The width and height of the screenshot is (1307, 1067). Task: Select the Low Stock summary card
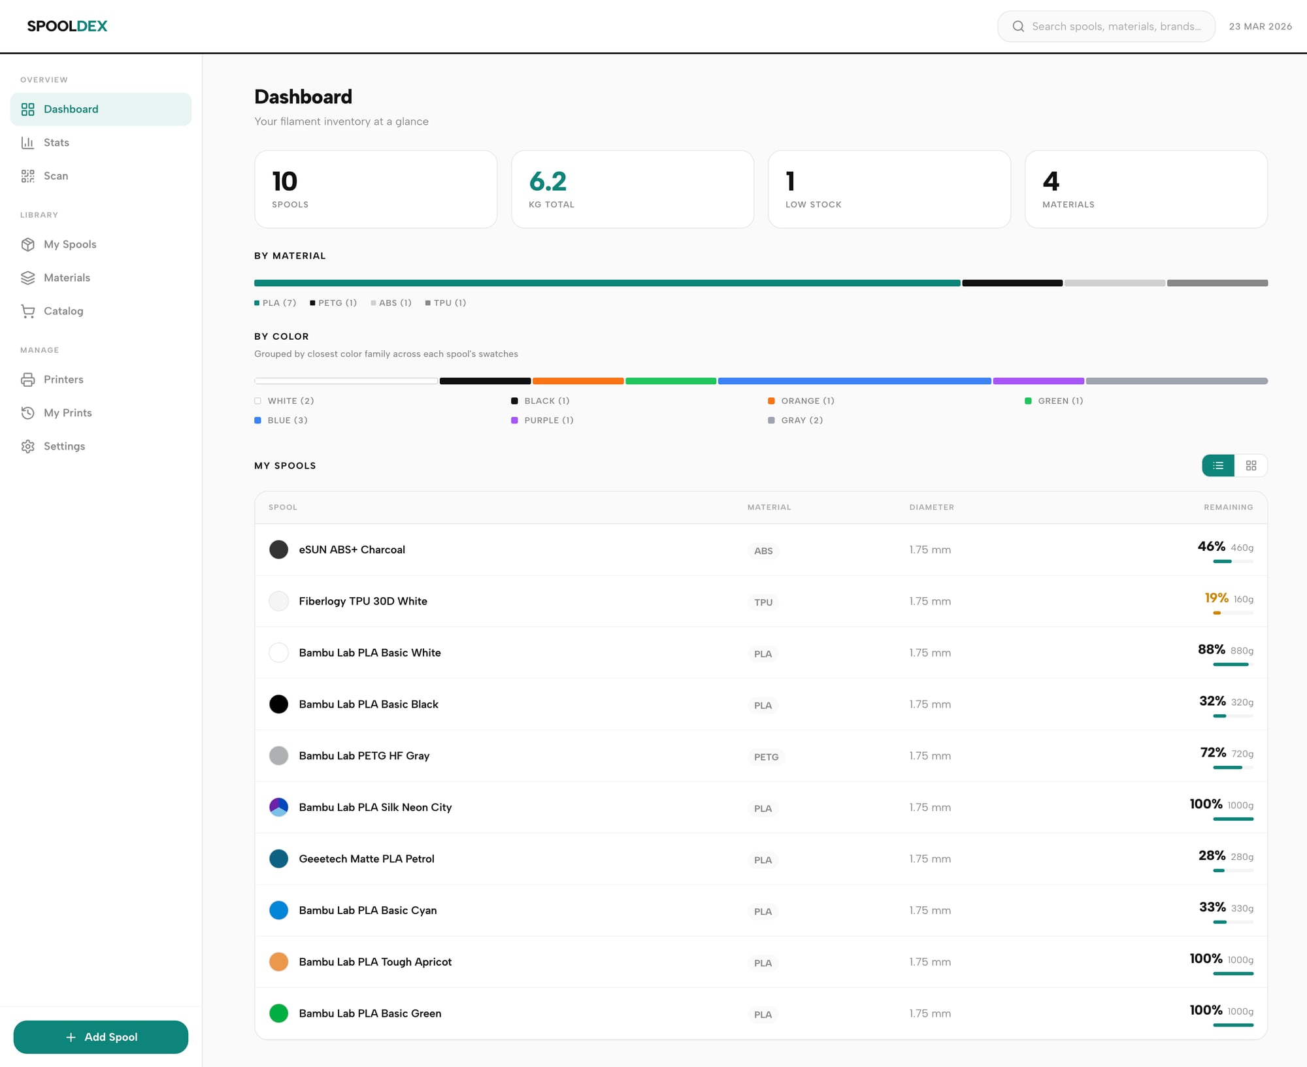pos(889,189)
